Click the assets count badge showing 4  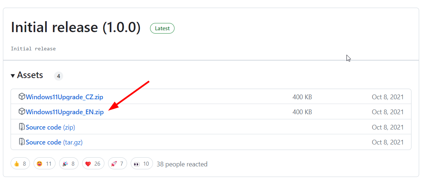[x=58, y=76]
